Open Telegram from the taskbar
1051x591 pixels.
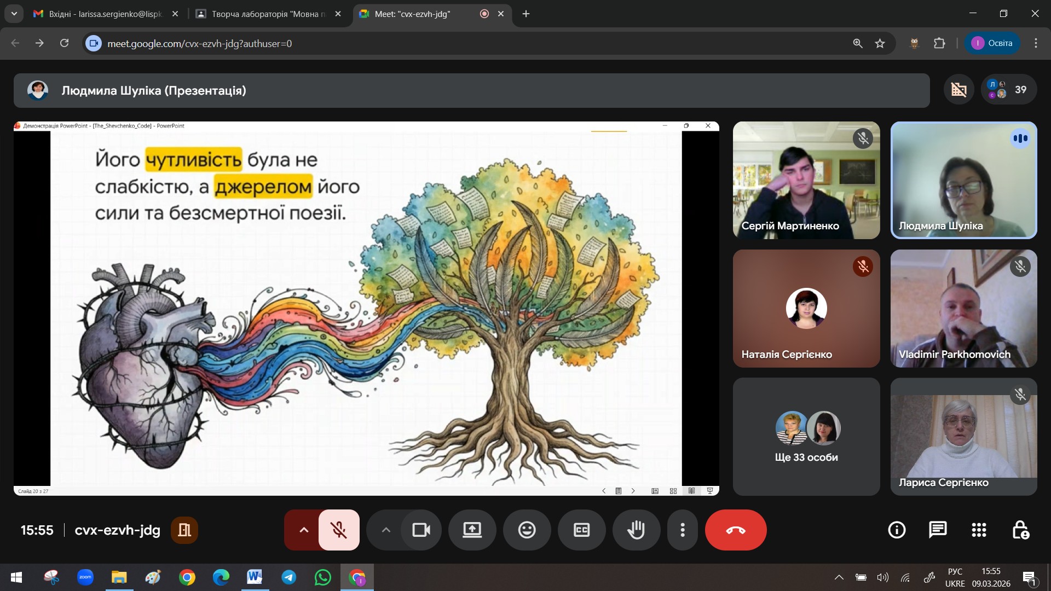coord(289,577)
